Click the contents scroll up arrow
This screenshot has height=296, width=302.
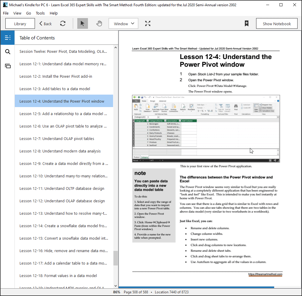point(115,47)
